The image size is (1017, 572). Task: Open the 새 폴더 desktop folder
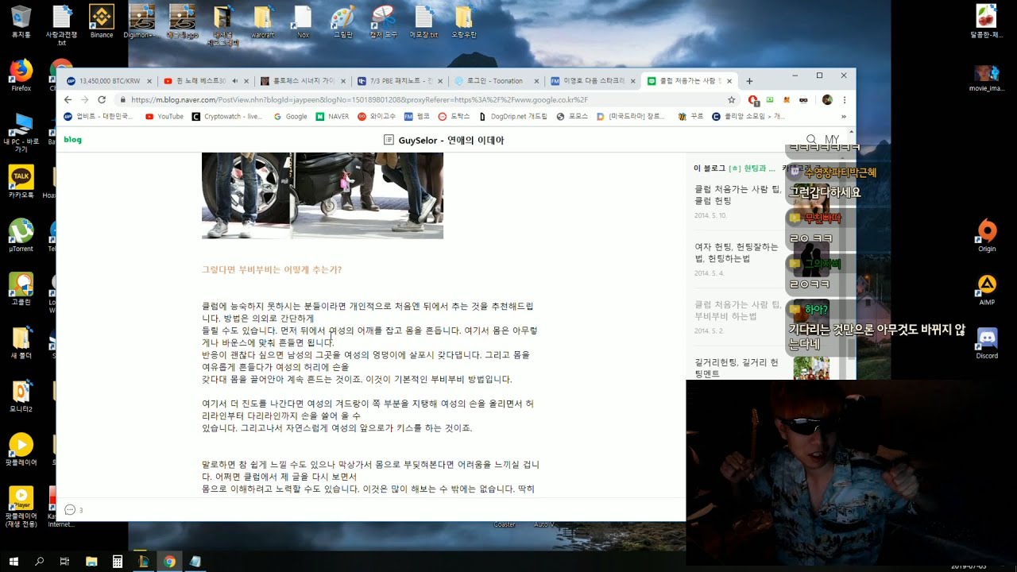(x=21, y=342)
